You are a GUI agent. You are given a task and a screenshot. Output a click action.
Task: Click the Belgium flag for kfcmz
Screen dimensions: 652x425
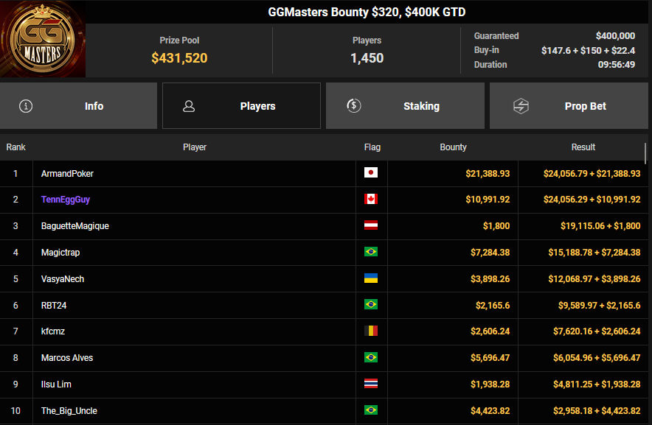[371, 331]
